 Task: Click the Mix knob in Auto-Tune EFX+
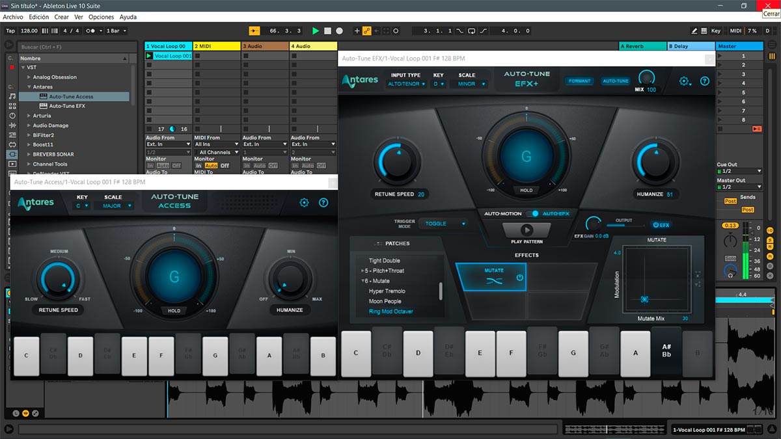(646, 78)
